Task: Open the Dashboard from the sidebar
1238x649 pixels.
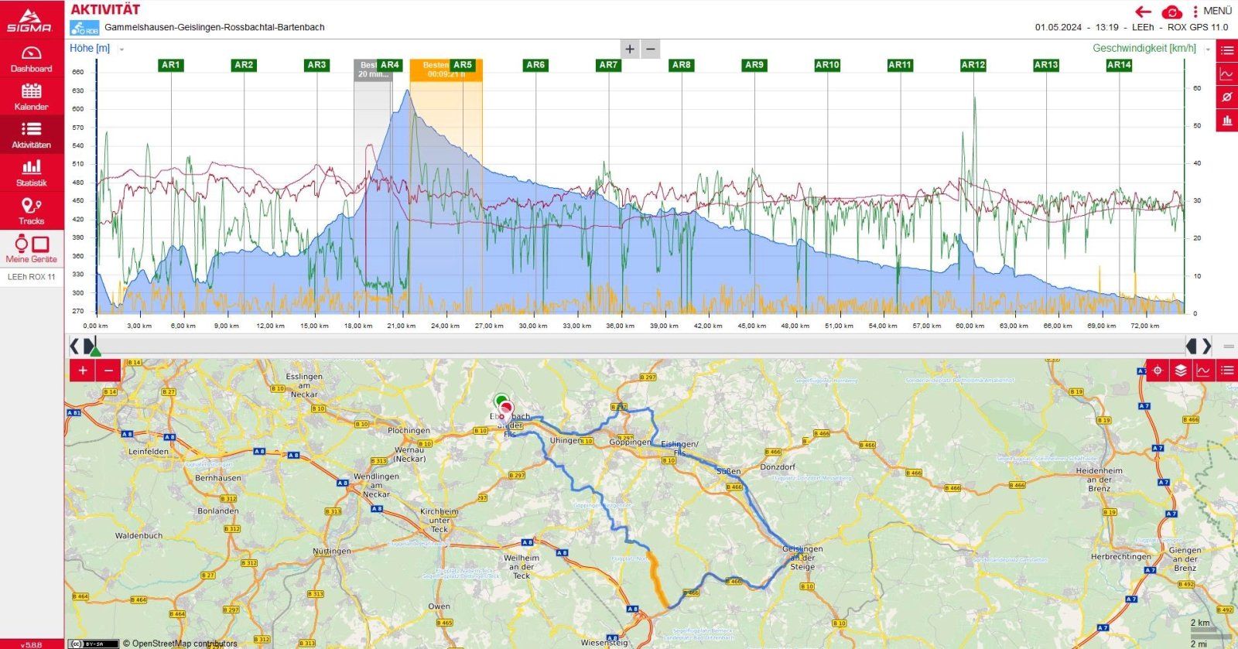Action: (31, 59)
